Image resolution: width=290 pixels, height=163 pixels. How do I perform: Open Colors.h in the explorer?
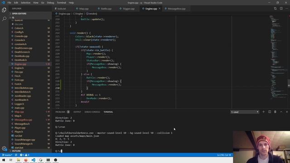[19, 28]
